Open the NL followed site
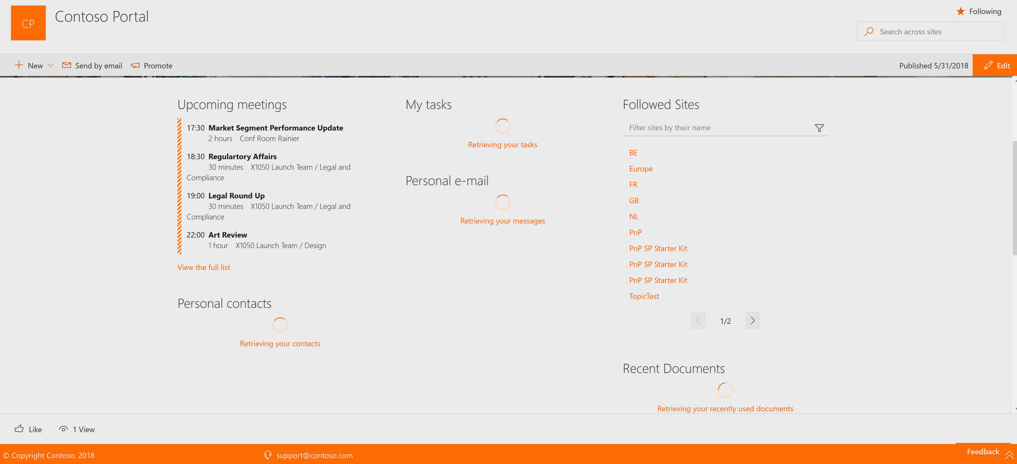 click(x=634, y=216)
